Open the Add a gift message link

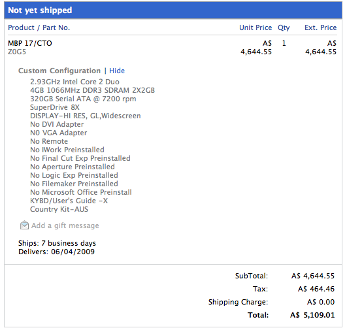tap(65, 225)
